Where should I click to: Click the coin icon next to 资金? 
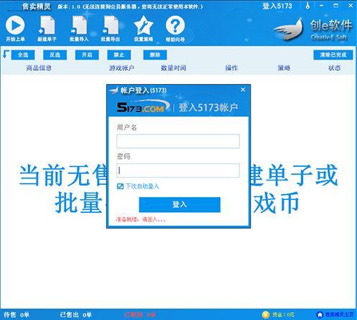pyautogui.click(x=266, y=314)
